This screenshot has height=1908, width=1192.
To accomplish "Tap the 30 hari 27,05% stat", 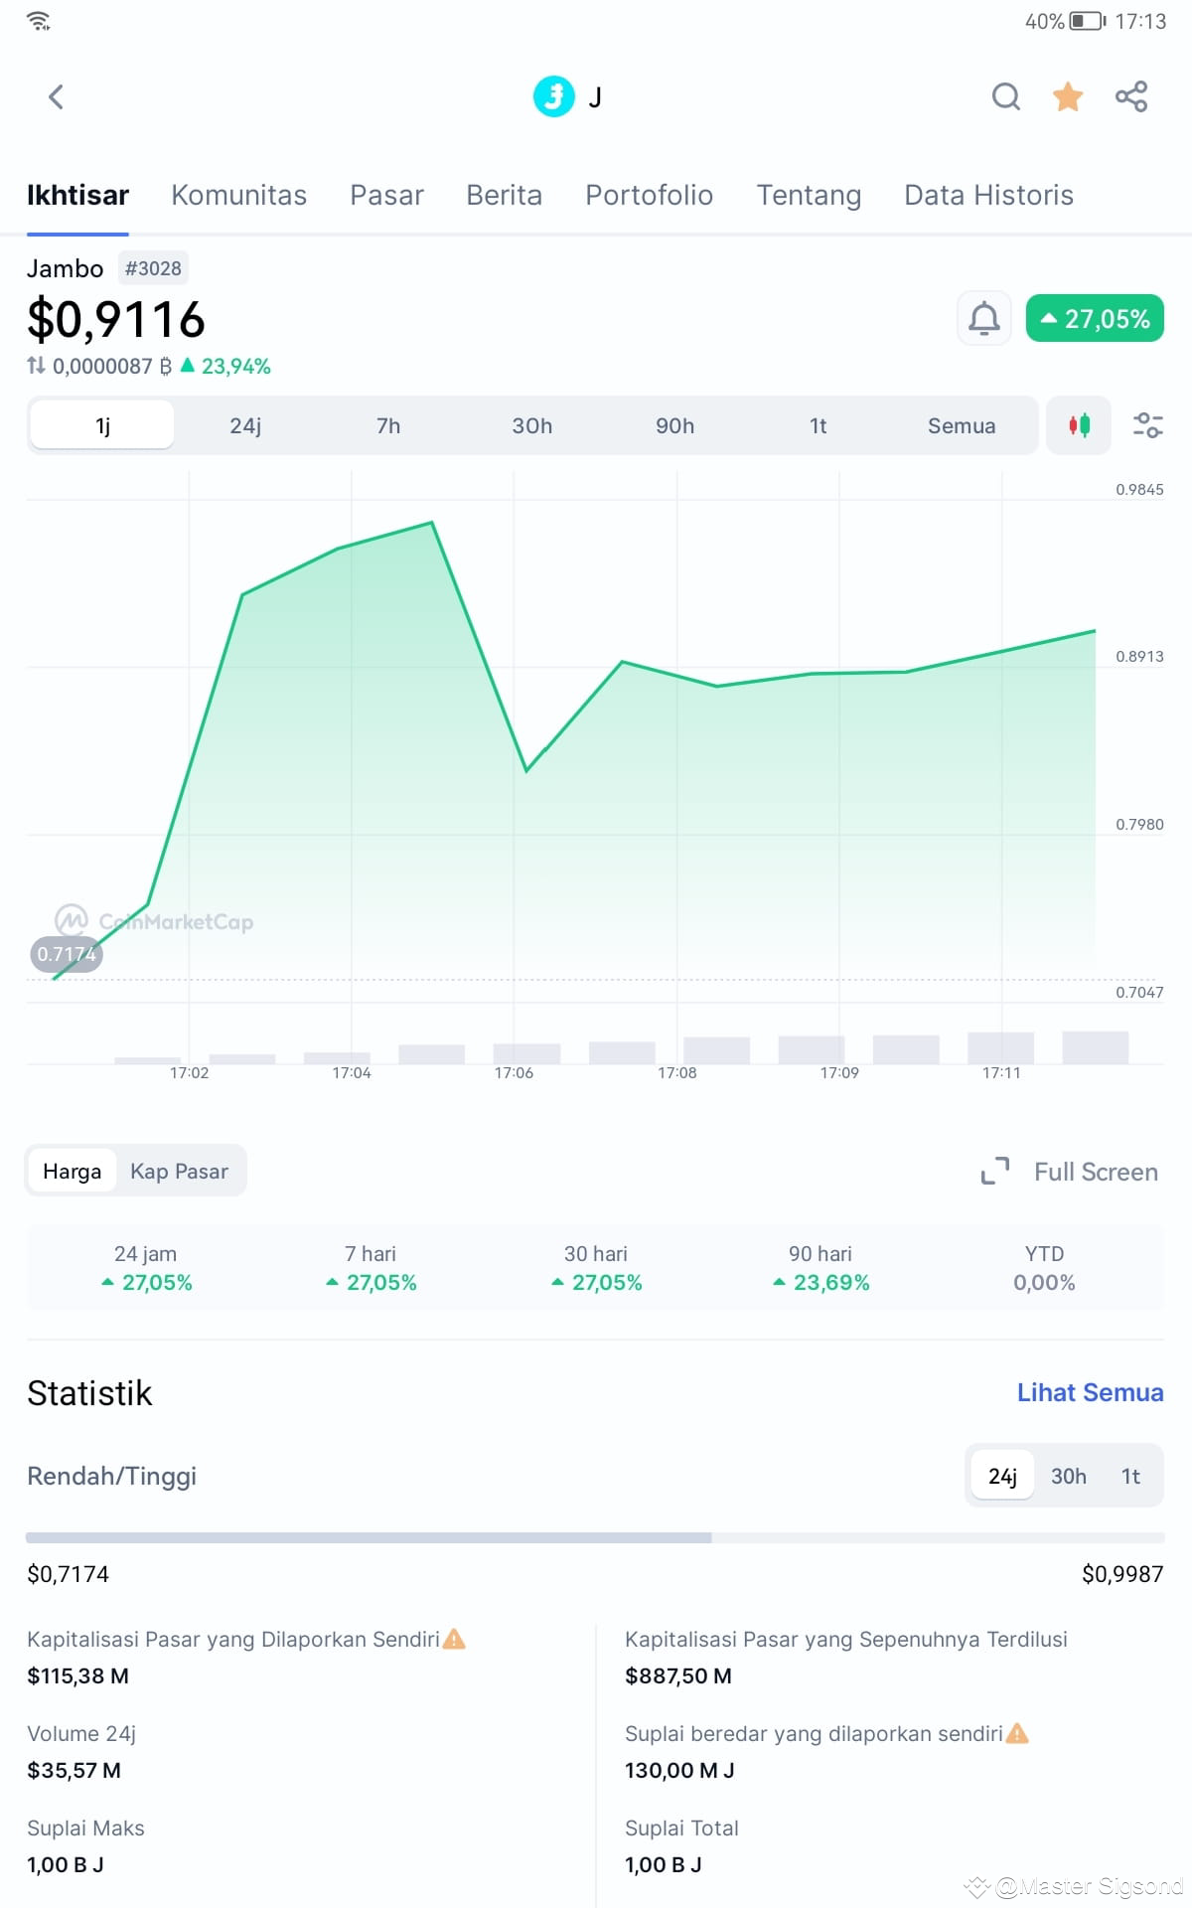I will point(596,1268).
